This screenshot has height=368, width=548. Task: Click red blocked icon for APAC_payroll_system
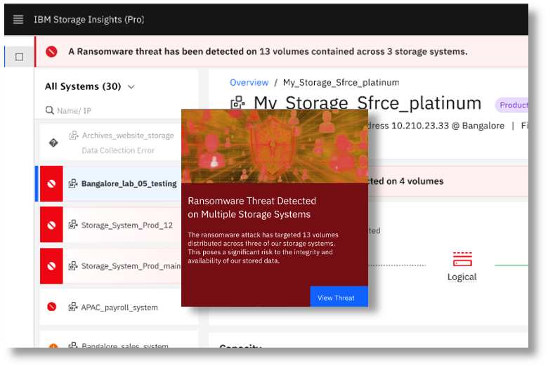pyautogui.click(x=51, y=307)
